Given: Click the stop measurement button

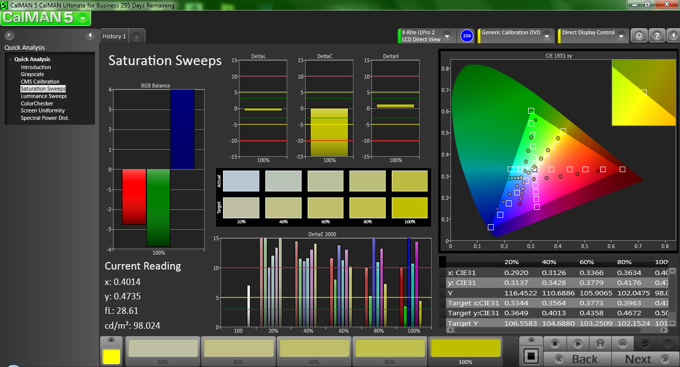Looking at the screenshot, I should coord(556,343).
